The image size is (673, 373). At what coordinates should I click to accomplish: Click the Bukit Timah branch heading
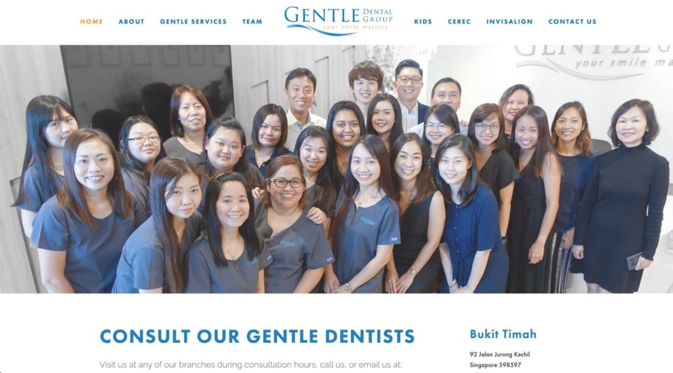click(503, 334)
